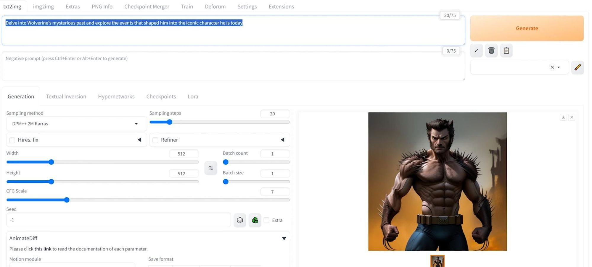Click swap width and height arrows button

211,168
